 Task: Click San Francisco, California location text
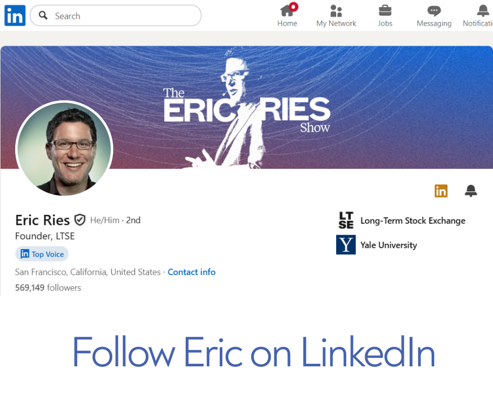point(88,272)
